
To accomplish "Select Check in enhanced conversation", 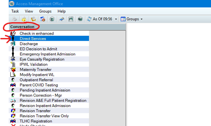I will point(49,34).
